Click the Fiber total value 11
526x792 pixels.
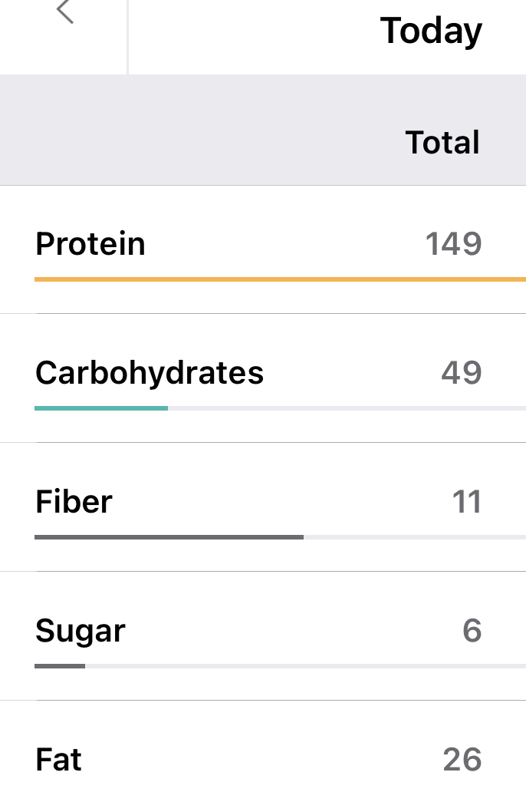click(x=466, y=502)
